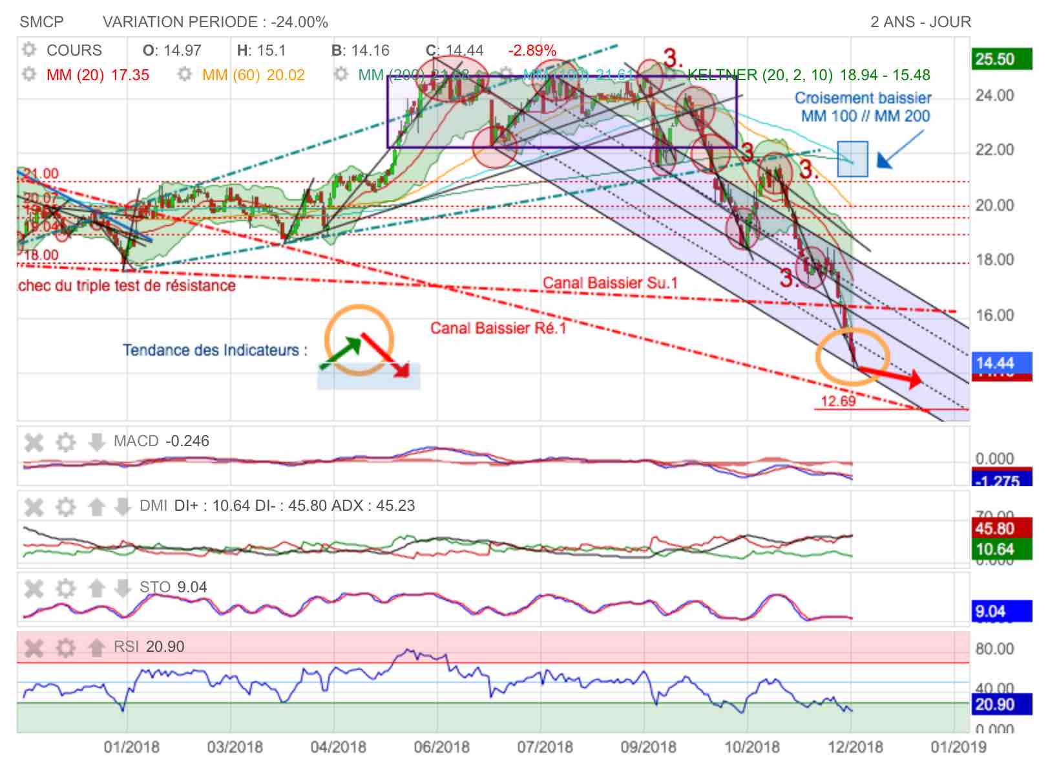Click the 24.00 price axis label
Viewport: 1048px width, 763px height.
pyautogui.click(x=995, y=96)
